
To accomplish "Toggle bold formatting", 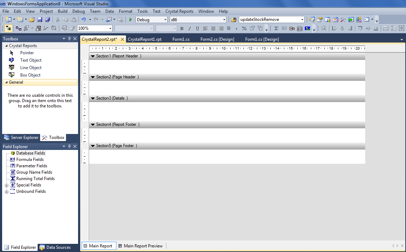I will [182, 28].
